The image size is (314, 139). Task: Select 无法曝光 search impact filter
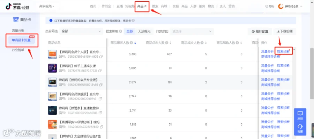[x=144, y=31]
